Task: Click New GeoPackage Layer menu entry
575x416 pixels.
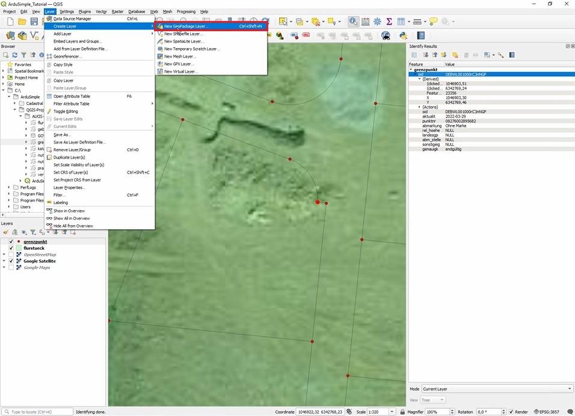Action: point(185,26)
